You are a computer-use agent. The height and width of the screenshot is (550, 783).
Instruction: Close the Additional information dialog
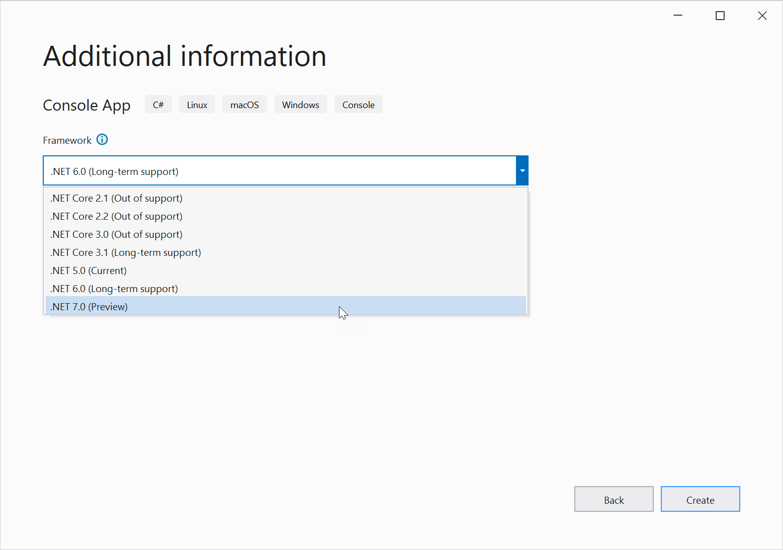coord(762,16)
